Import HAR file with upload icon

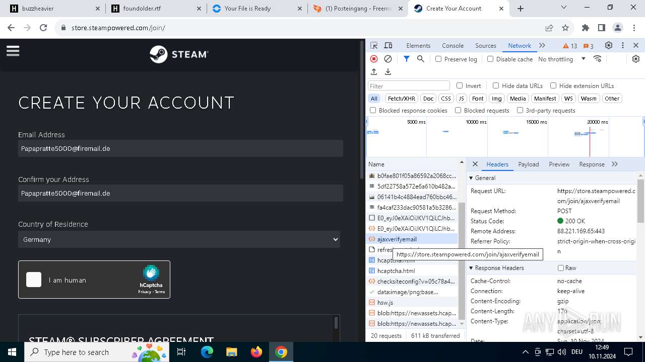click(x=374, y=72)
